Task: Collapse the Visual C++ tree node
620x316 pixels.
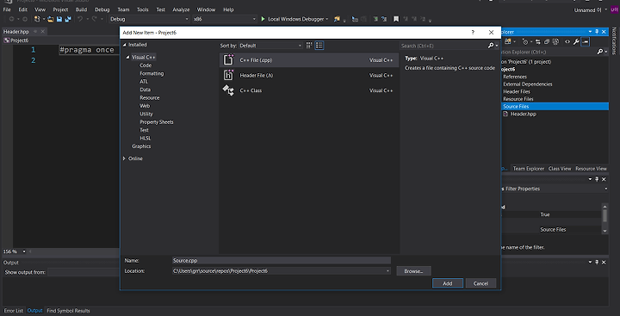Action: [128, 58]
